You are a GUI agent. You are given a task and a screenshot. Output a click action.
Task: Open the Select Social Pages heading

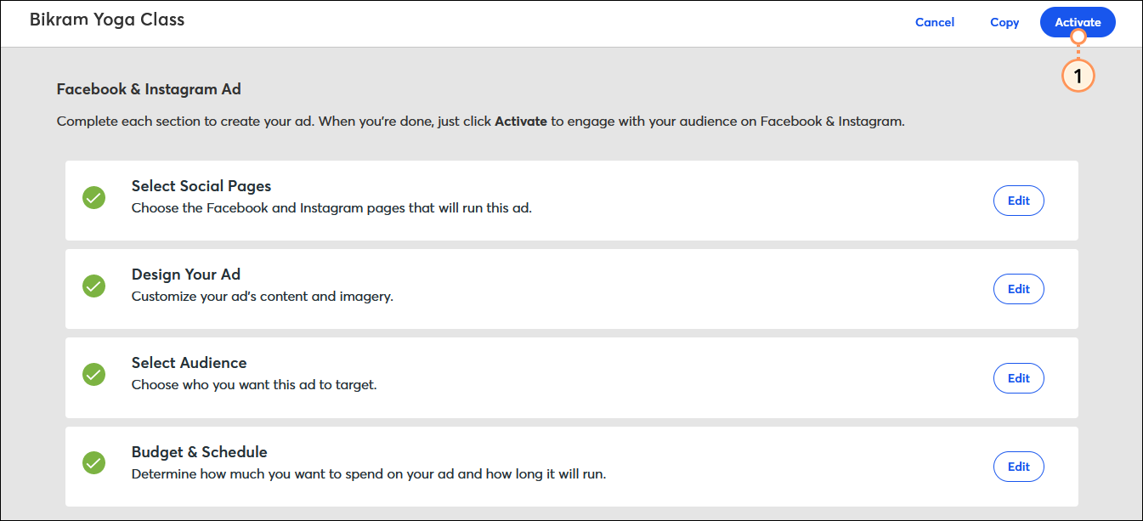tap(201, 186)
